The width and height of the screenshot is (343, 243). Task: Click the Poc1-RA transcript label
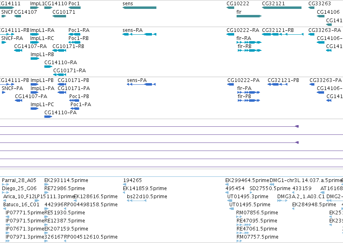(x=79, y=30)
